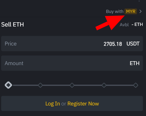Screen dimensions: 146x116
Task: Click the Sell ETH heading
Action: pyautogui.click(x=13, y=24)
